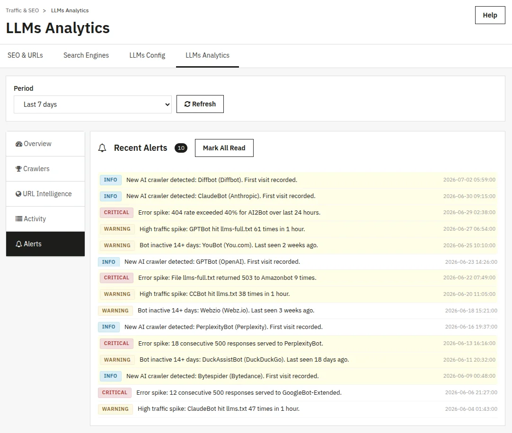Select the YouBot last seen message

coord(229,245)
